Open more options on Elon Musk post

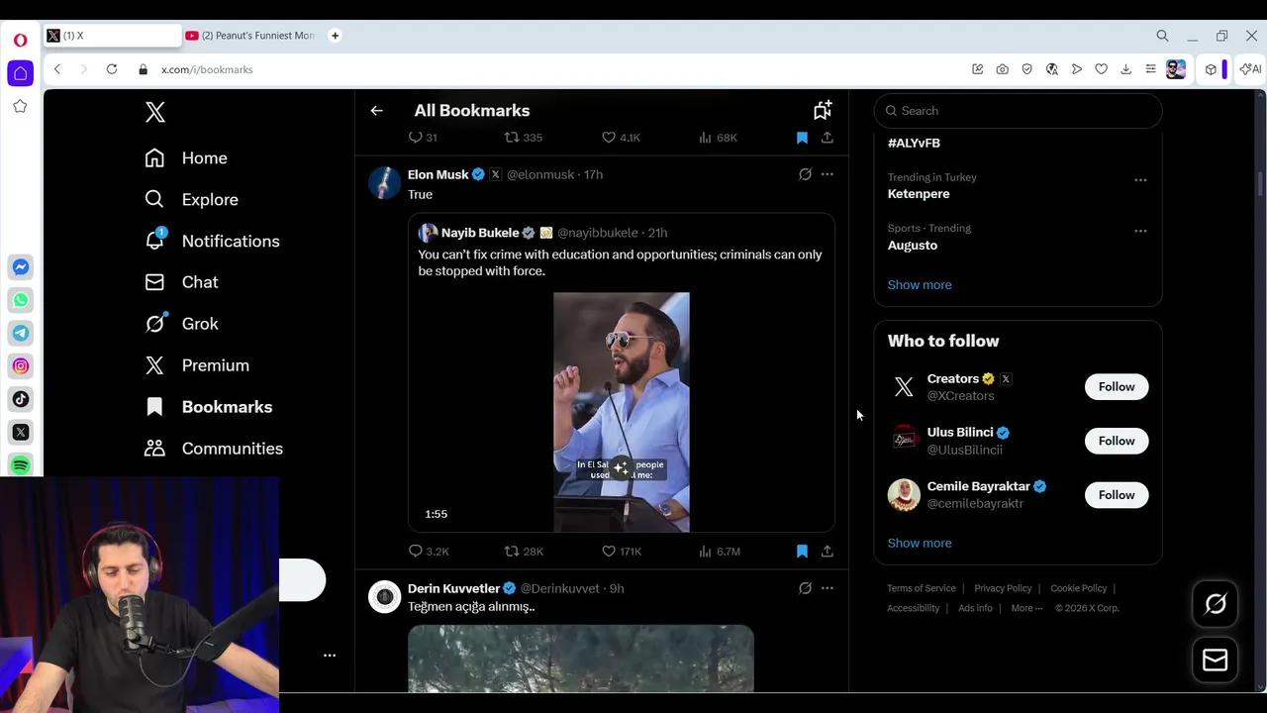point(828,174)
